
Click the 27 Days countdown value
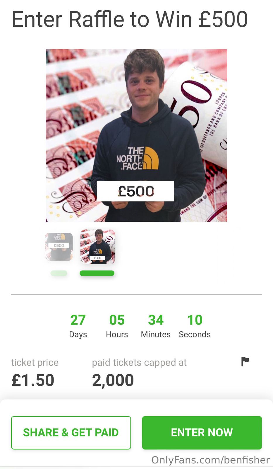pos(78,320)
